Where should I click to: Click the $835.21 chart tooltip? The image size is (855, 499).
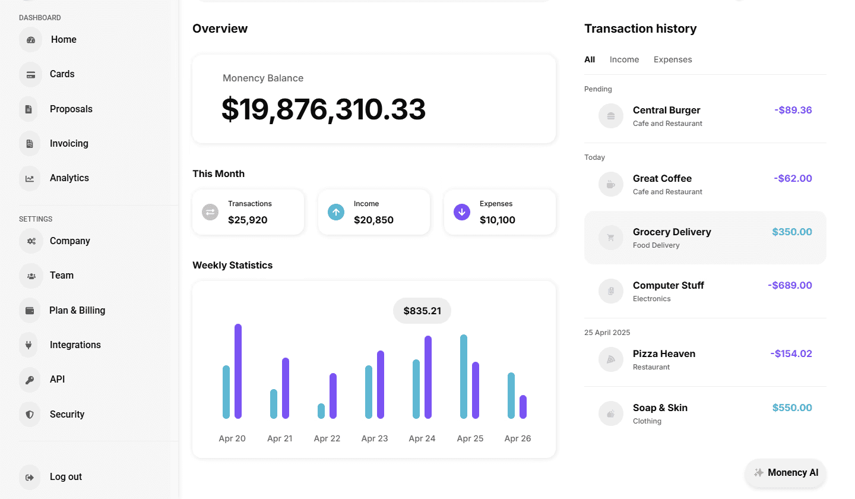click(x=422, y=311)
